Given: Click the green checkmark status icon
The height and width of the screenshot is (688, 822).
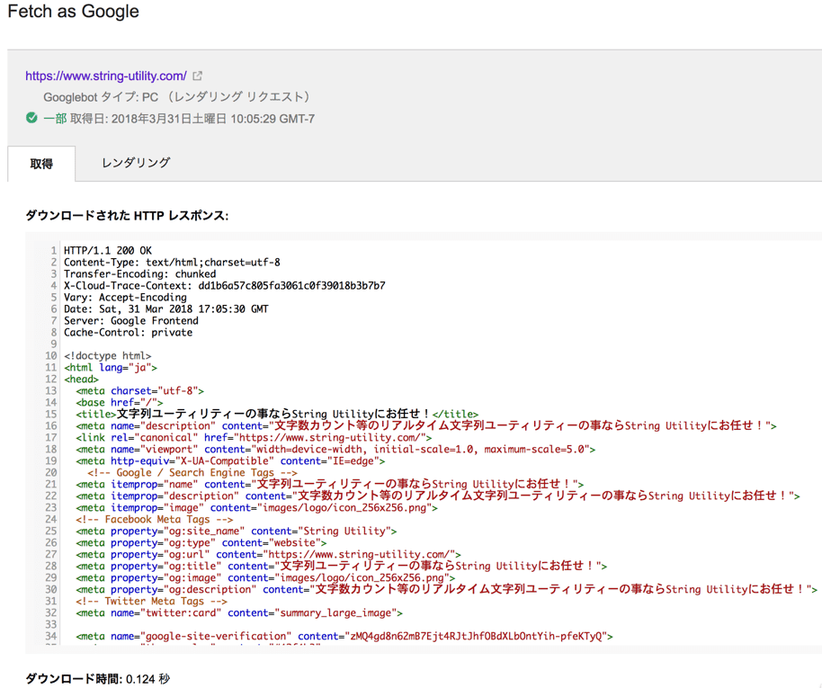Looking at the screenshot, I should pyautogui.click(x=31, y=118).
